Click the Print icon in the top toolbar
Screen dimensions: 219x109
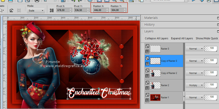tap(37, 1)
